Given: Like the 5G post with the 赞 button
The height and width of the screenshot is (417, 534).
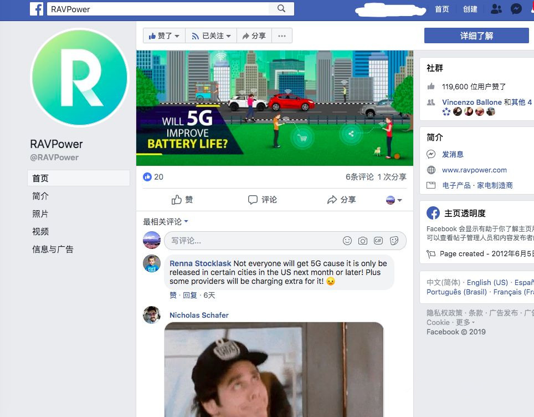Looking at the screenshot, I should point(183,199).
